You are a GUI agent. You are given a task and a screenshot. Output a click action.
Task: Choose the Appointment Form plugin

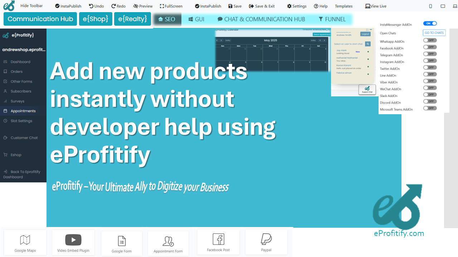[x=168, y=244]
